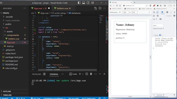Viewport: 177px width, 99px height.
Task: Switch to the App.vue editor tab
Action: [40, 8]
